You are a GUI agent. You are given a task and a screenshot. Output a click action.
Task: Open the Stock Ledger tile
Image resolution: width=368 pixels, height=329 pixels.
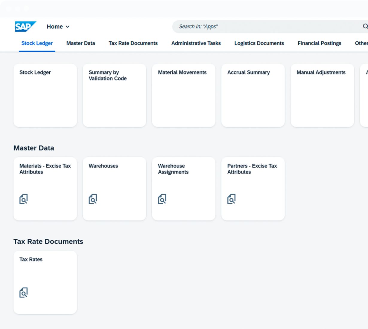coord(45,95)
